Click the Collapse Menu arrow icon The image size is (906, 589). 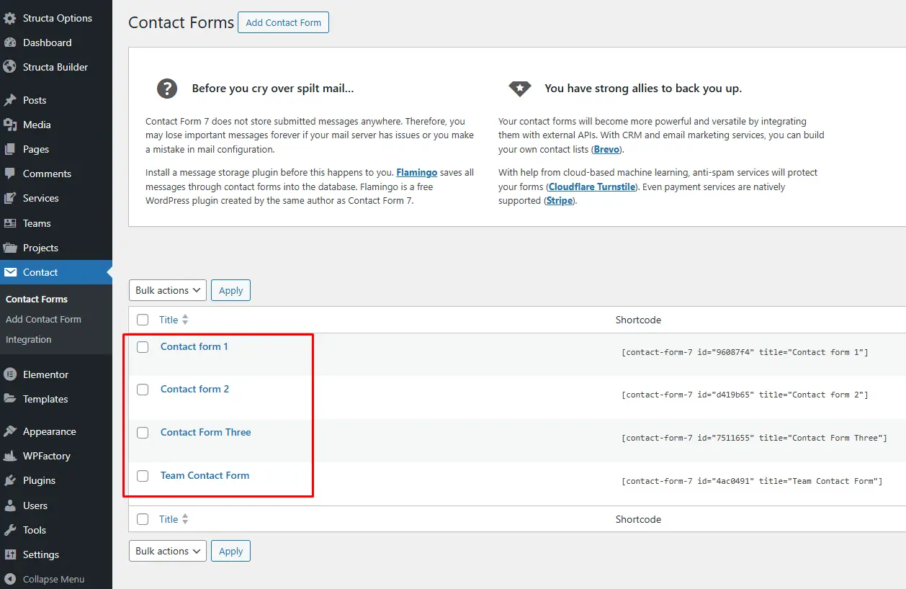coord(10,579)
